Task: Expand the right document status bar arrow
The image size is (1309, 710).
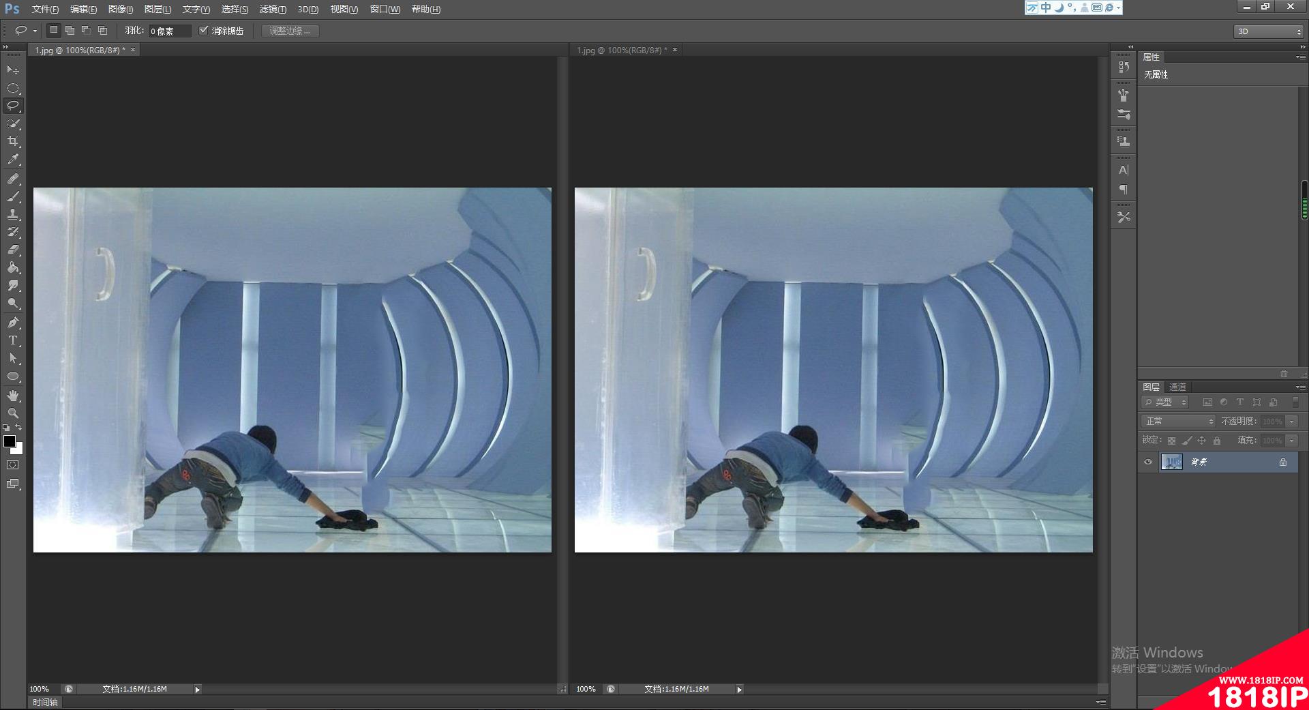Action: (740, 690)
